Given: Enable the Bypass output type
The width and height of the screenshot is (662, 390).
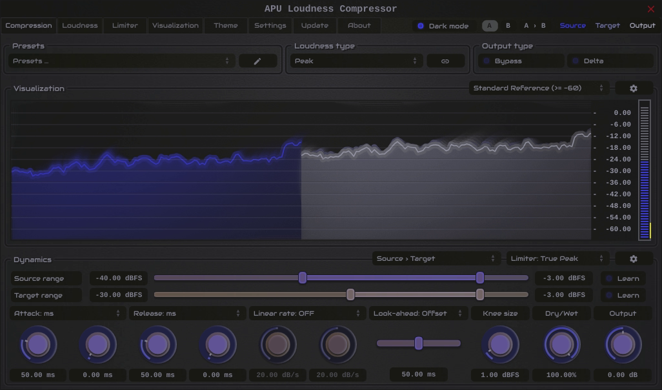Looking at the screenshot, I should [x=521, y=61].
